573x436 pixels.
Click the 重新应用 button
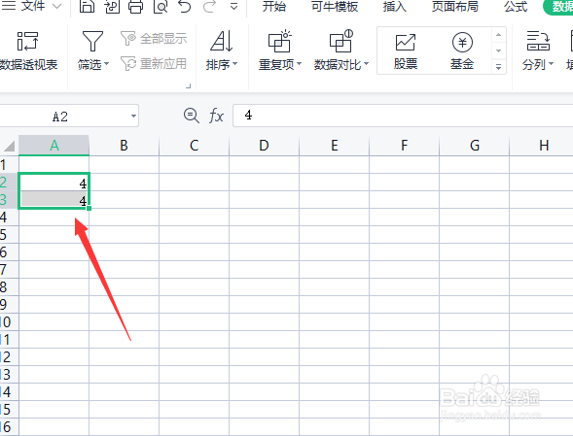[154, 64]
